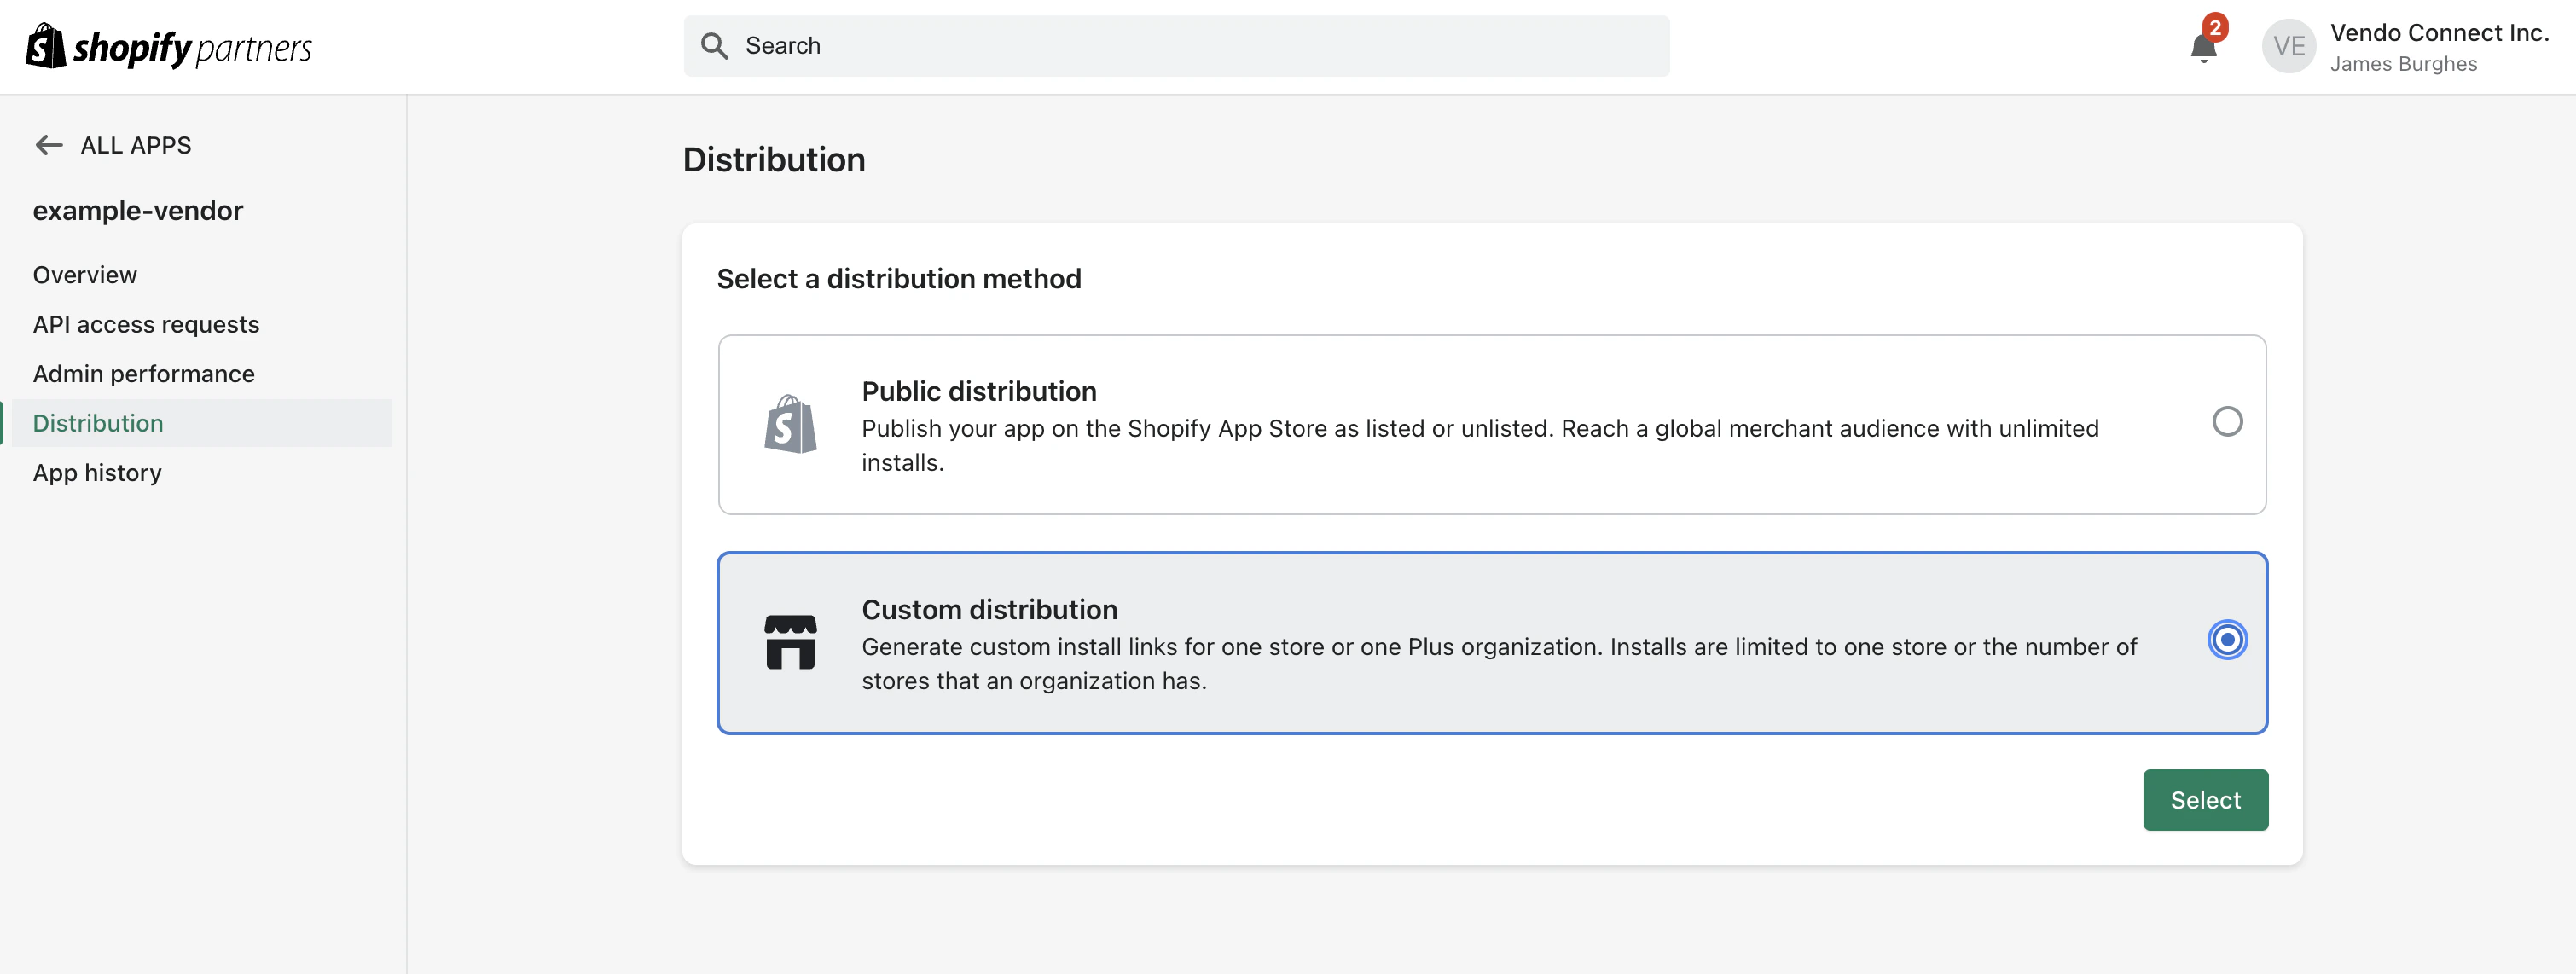Viewport: 2576px width, 974px height.
Task: Click the back arrow beside ALL APPS
Action: [49, 145]
